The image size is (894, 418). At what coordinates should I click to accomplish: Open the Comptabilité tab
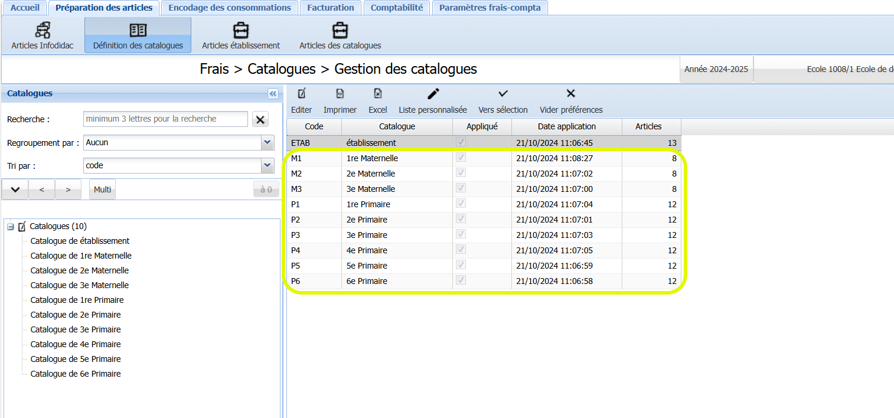coord(396,8)
